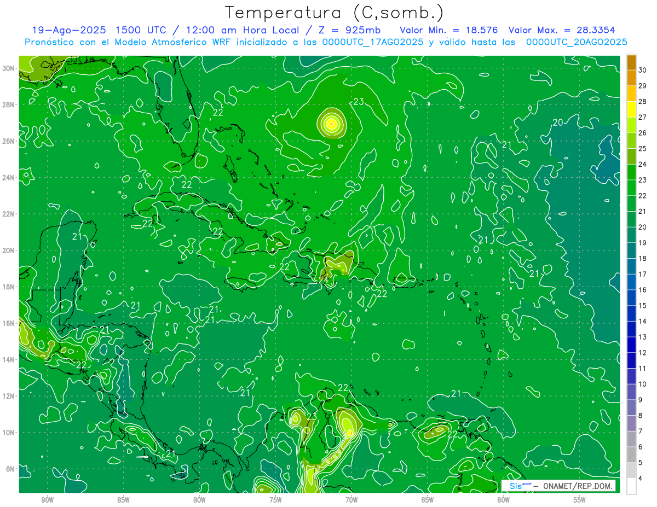Click the title "Temperatura (C,somb.)"

(x=334, y=13)
